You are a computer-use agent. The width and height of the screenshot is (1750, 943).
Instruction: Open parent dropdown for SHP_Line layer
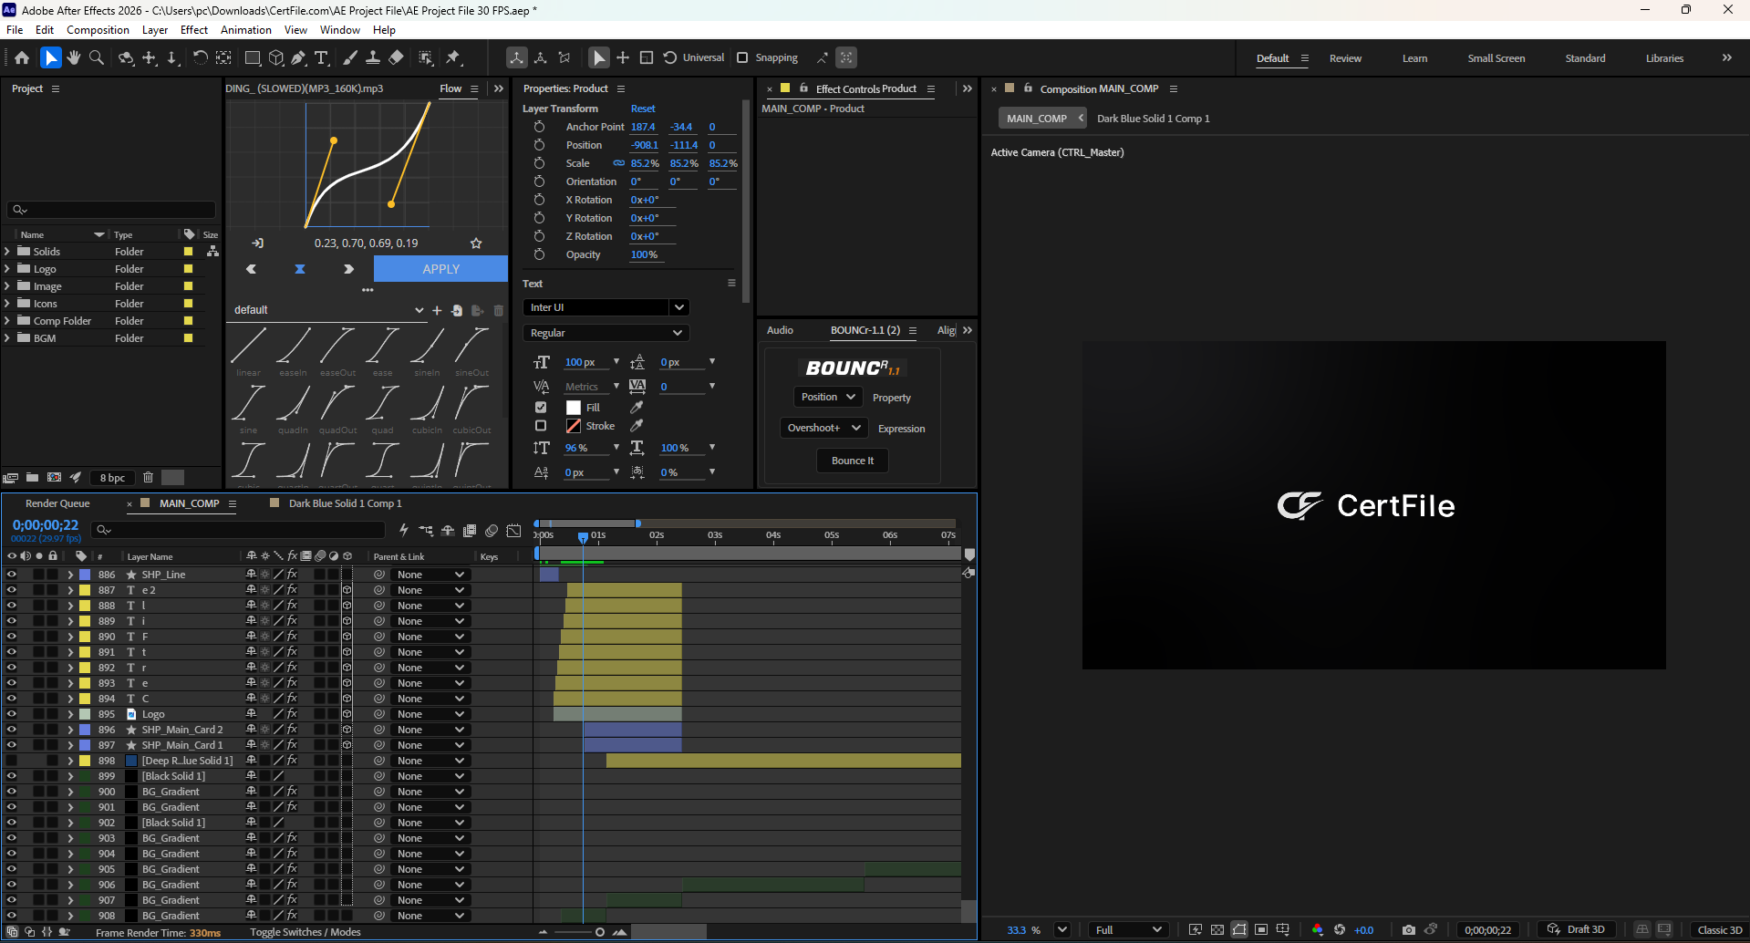tap(430, 575)
